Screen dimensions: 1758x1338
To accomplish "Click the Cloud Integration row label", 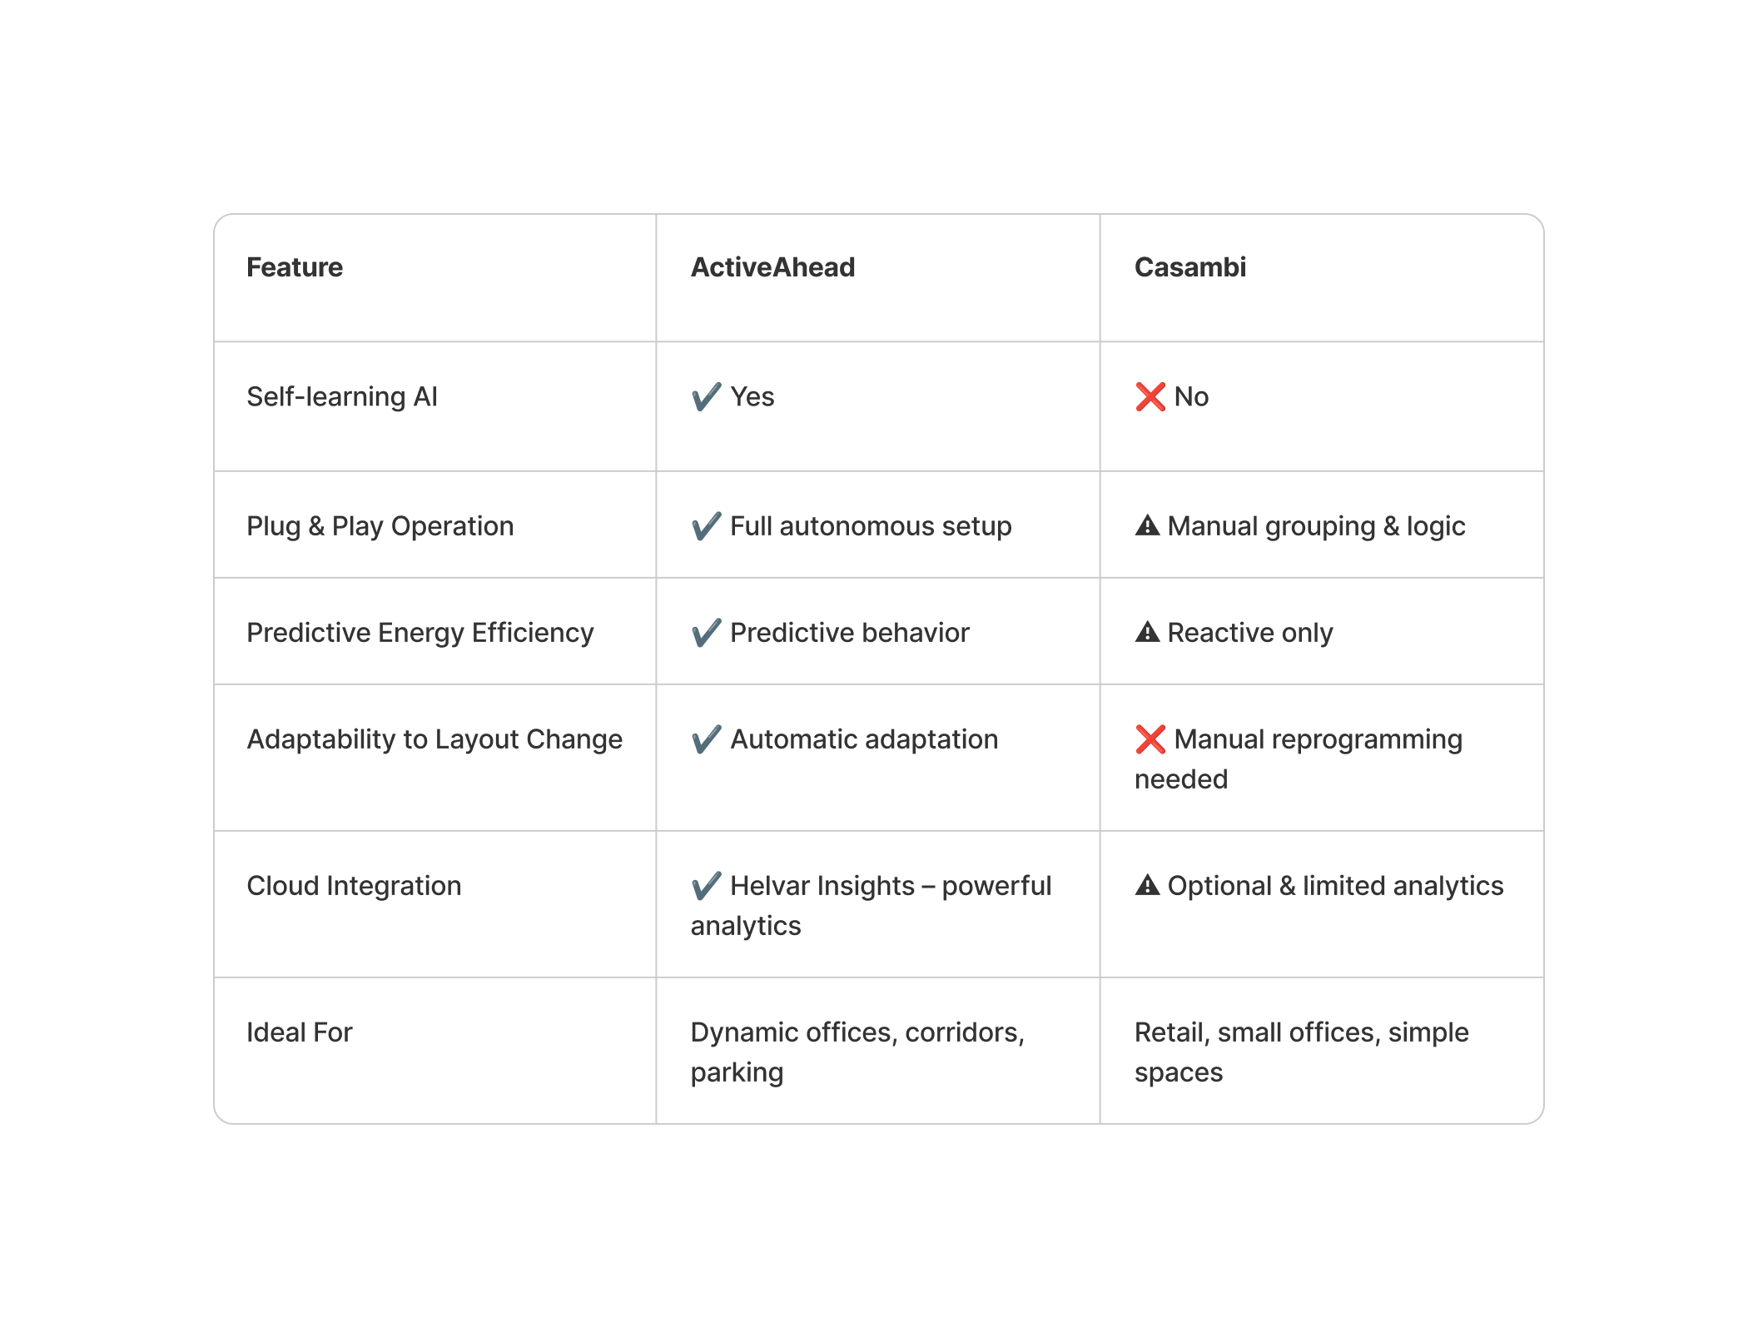I will tap(354, 886).
